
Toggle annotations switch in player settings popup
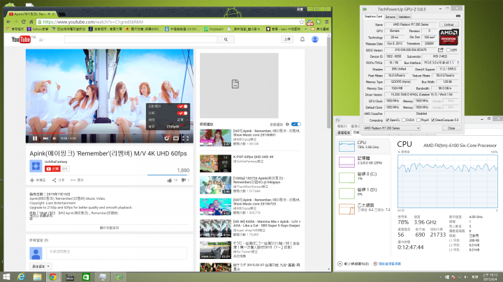tap(183, 113)
